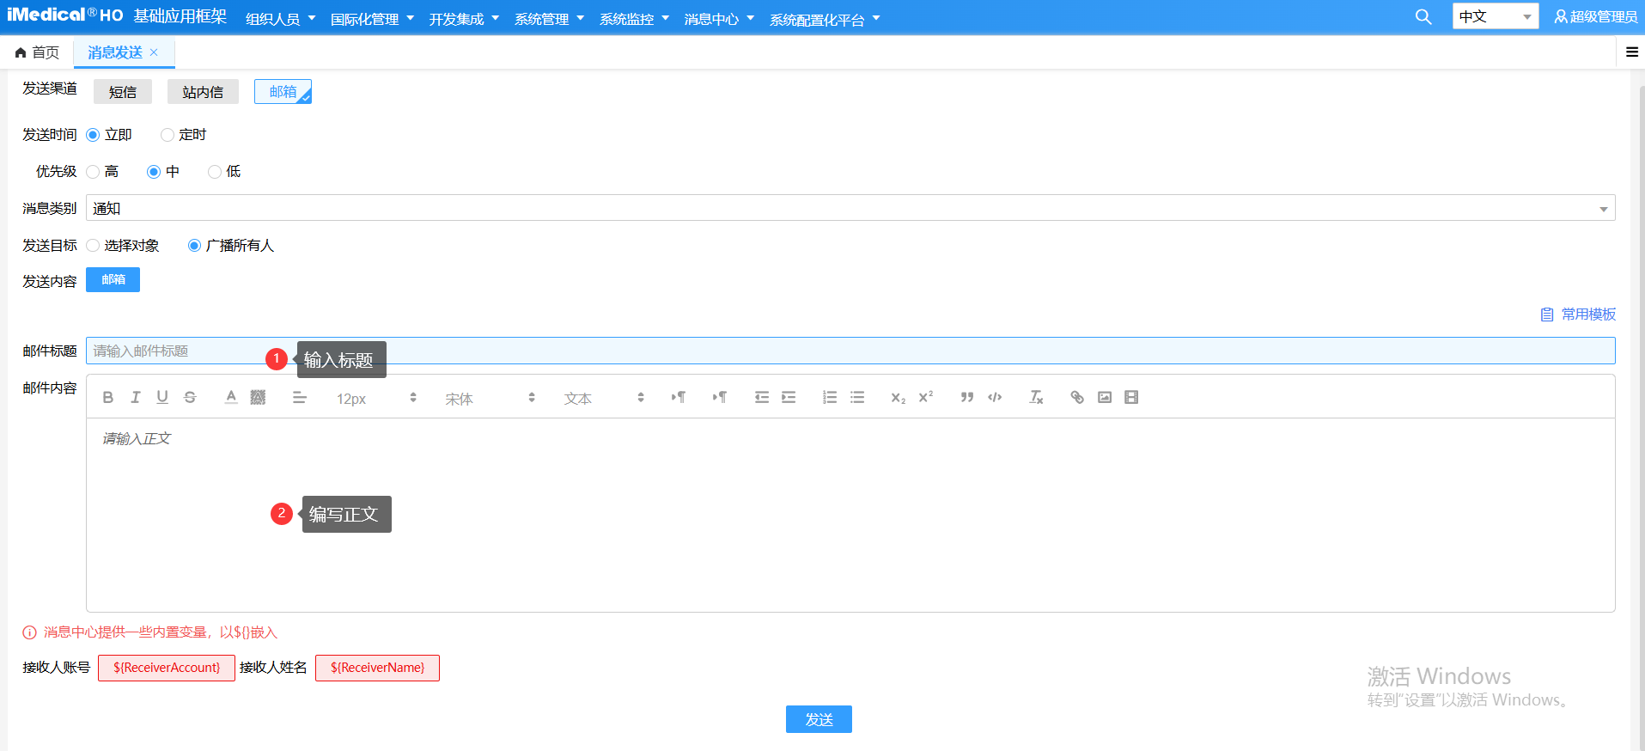The width and height of the screenshot is (1645, 751).
Task: Open the 消息类别 dropdown
Action: (850, 208)
